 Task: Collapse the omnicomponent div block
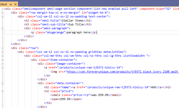pyautogui.click(x=2, y=9)
